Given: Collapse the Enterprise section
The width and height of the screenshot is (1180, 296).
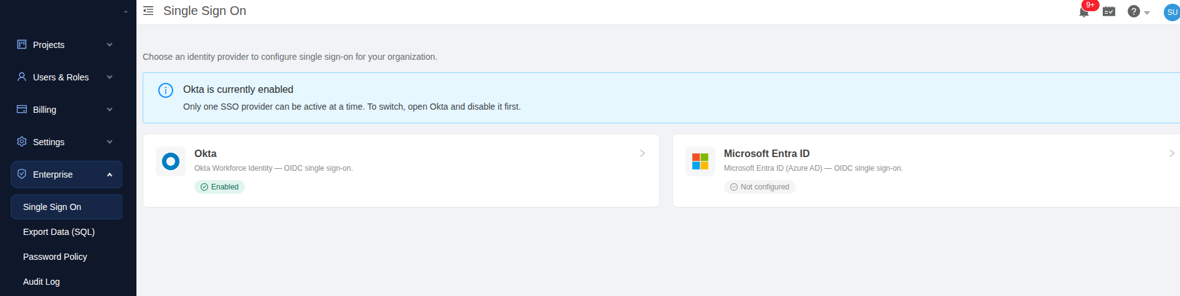Looking at the screenshot, I should 67,174.
